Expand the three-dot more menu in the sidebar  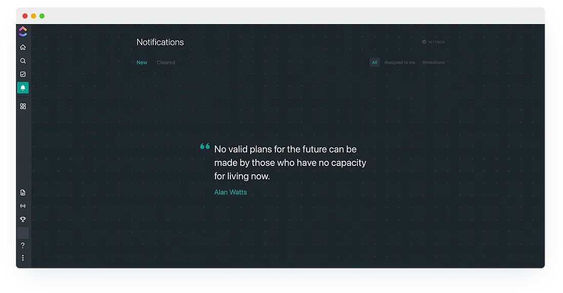coord(23,258)
